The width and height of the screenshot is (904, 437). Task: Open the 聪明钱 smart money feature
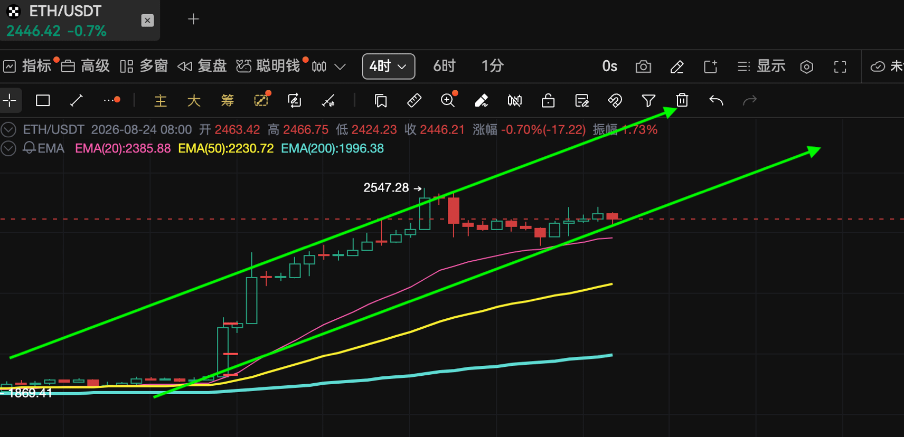click(x=268, y=66)
